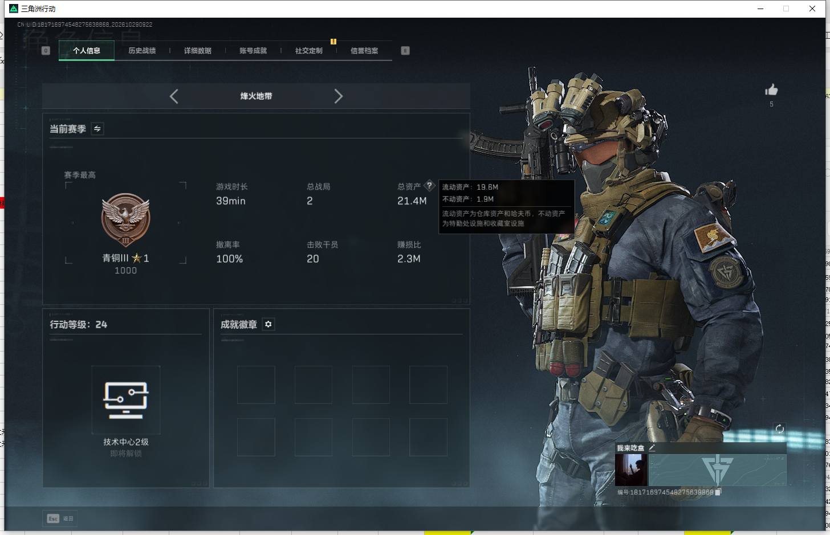Click the 游戏时长 value 39min

click(x=231, y=201)
